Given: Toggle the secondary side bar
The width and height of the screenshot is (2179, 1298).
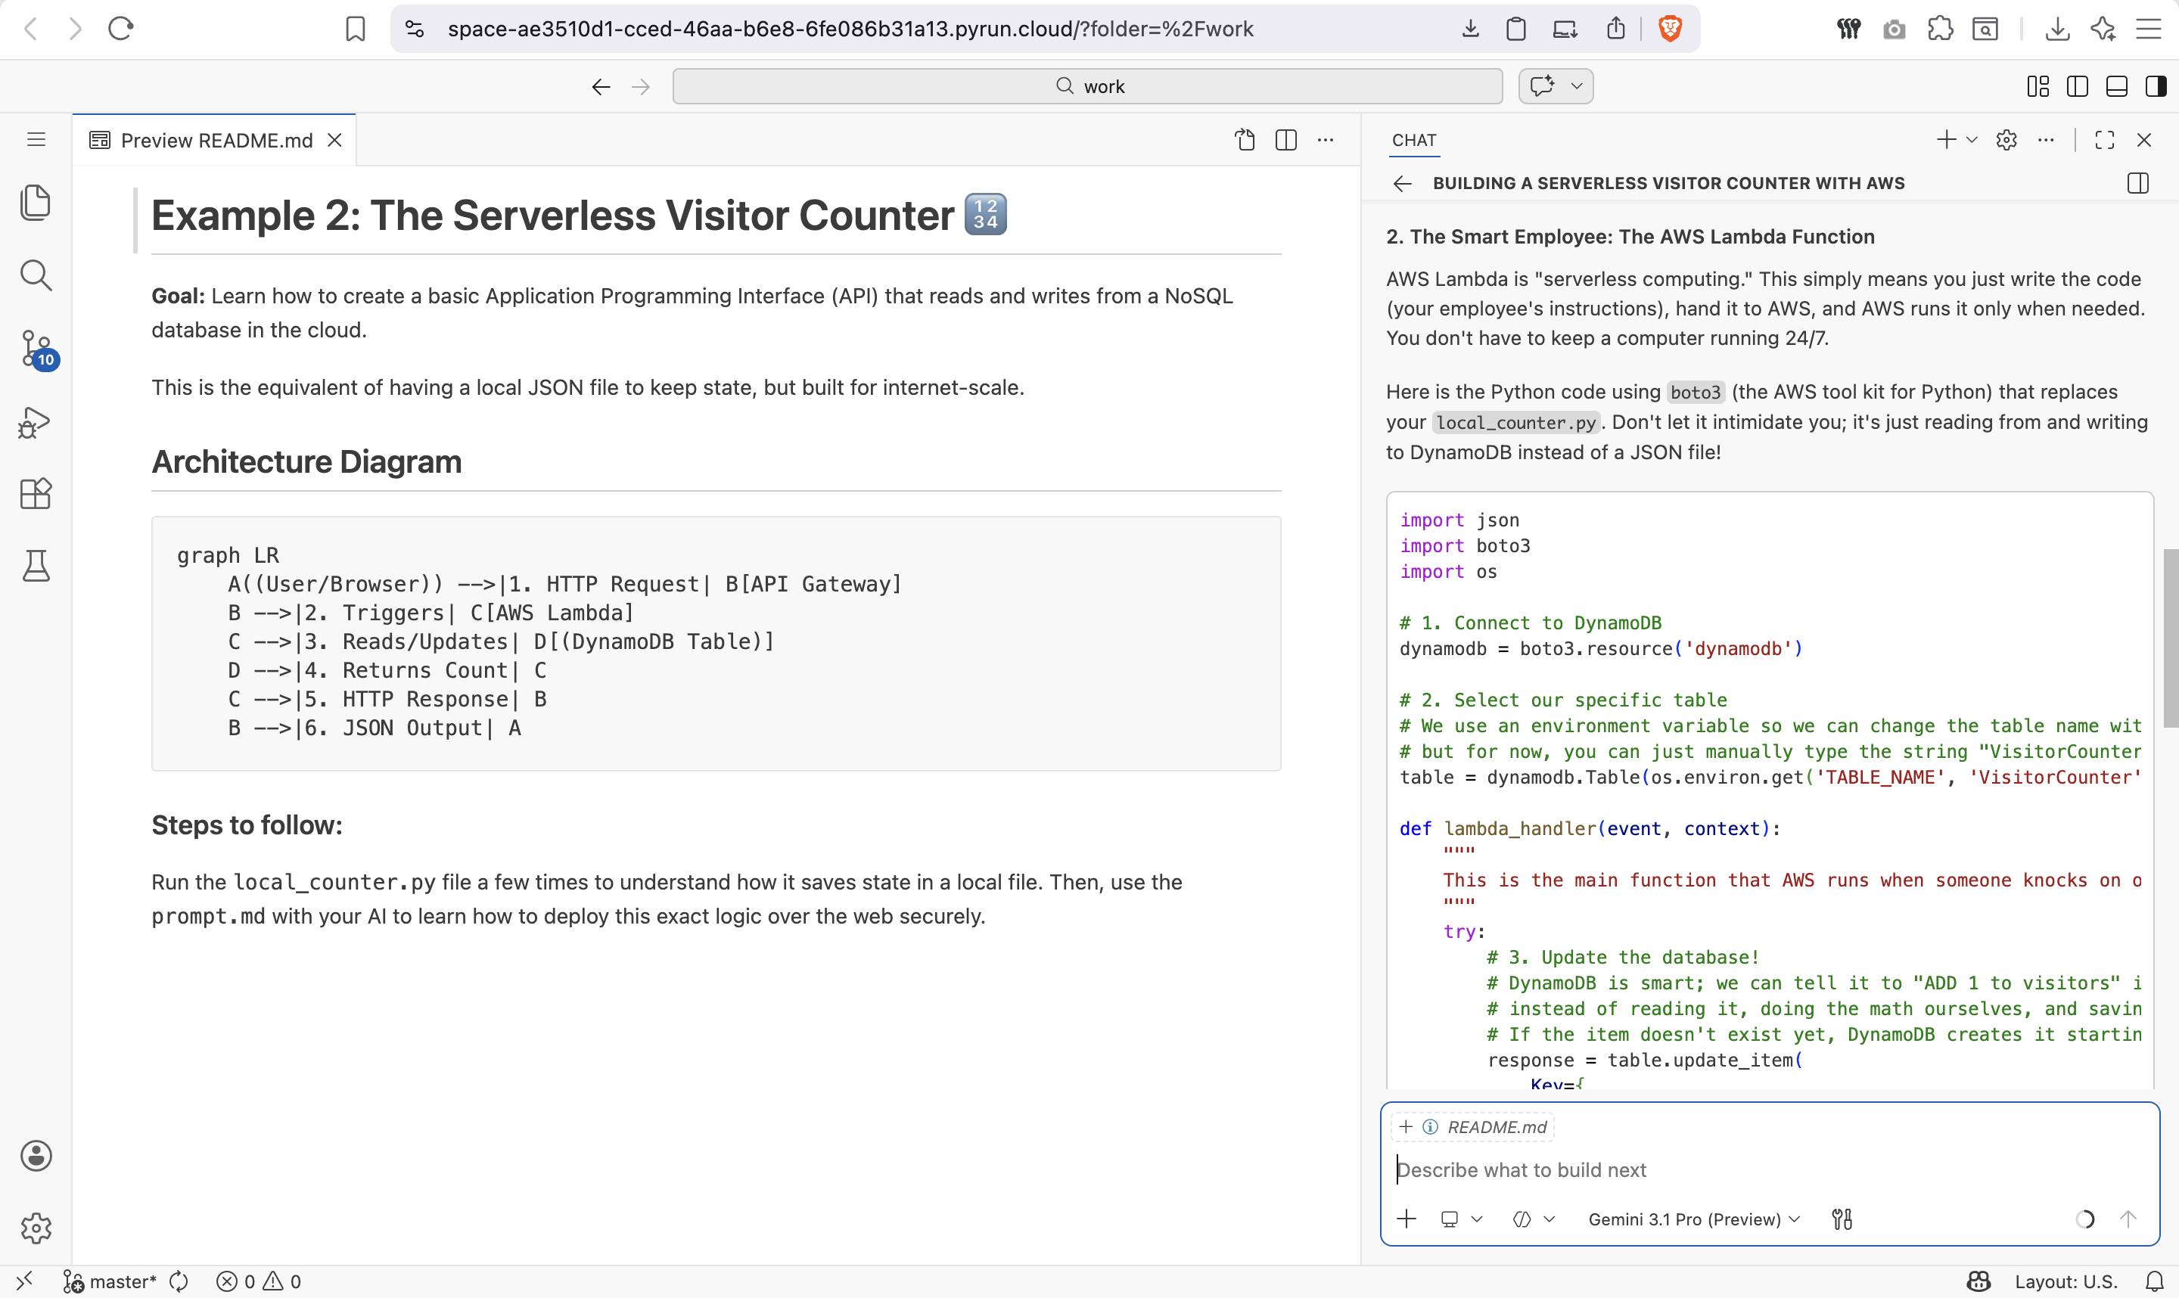Looking at the screenshot, I should (x=2156, y=85).
